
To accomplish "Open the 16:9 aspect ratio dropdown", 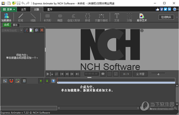I will [x=126, y=74].
